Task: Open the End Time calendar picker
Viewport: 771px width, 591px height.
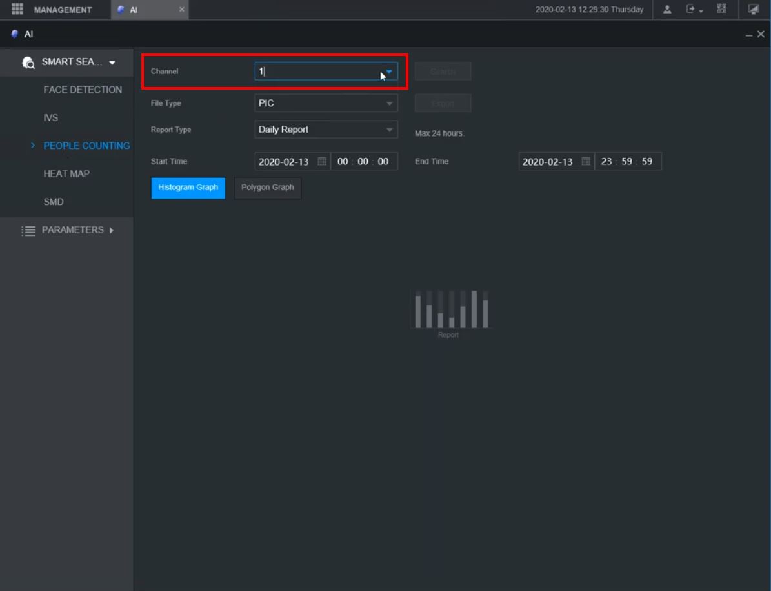Action: point(586,161)
